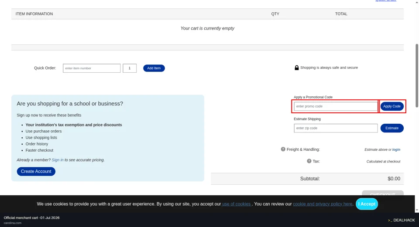Click the 'Use purchase orders' bullet

pyautogui.click(x=44, y=131)
